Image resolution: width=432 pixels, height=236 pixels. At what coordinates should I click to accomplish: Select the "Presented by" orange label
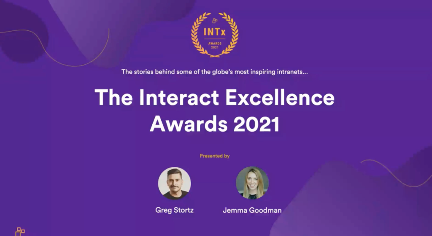pyautogui.click(x=215, y=156)
